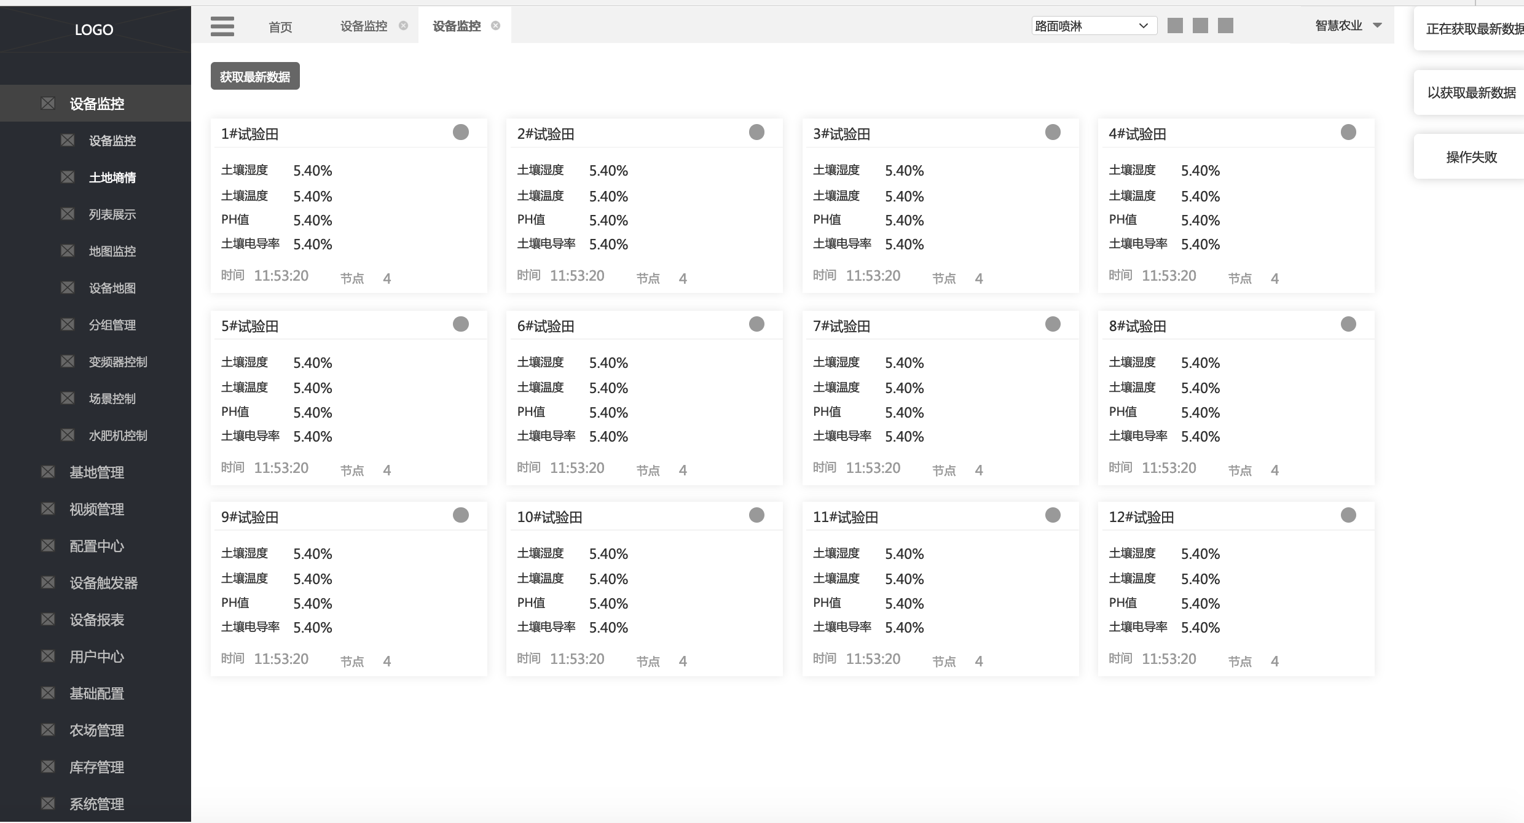Click the icon beside 用户中心
This screenshot has width=1524, height=823.
[48, 656]
